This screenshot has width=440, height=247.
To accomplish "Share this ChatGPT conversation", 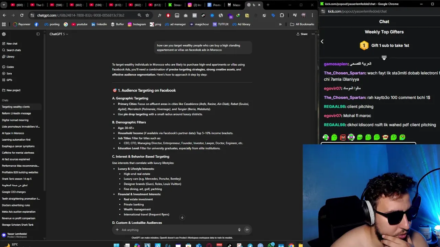I will click(302, 34).
